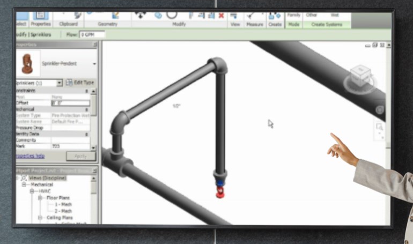Click the Edit Family button in Mode panel

293,16
